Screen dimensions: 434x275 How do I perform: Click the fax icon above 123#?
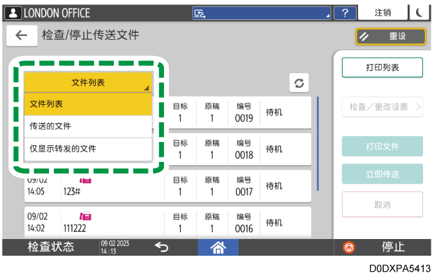[86, 181]
